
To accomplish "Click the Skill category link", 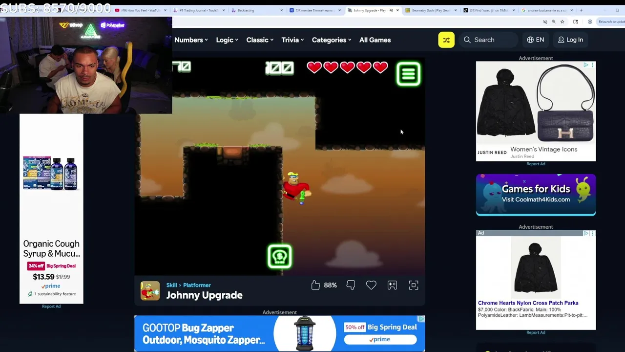I will point(171,285).
